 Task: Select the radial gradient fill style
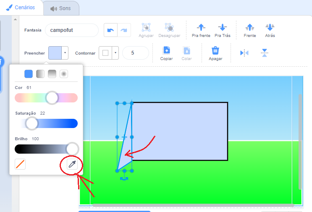[64, 74]
